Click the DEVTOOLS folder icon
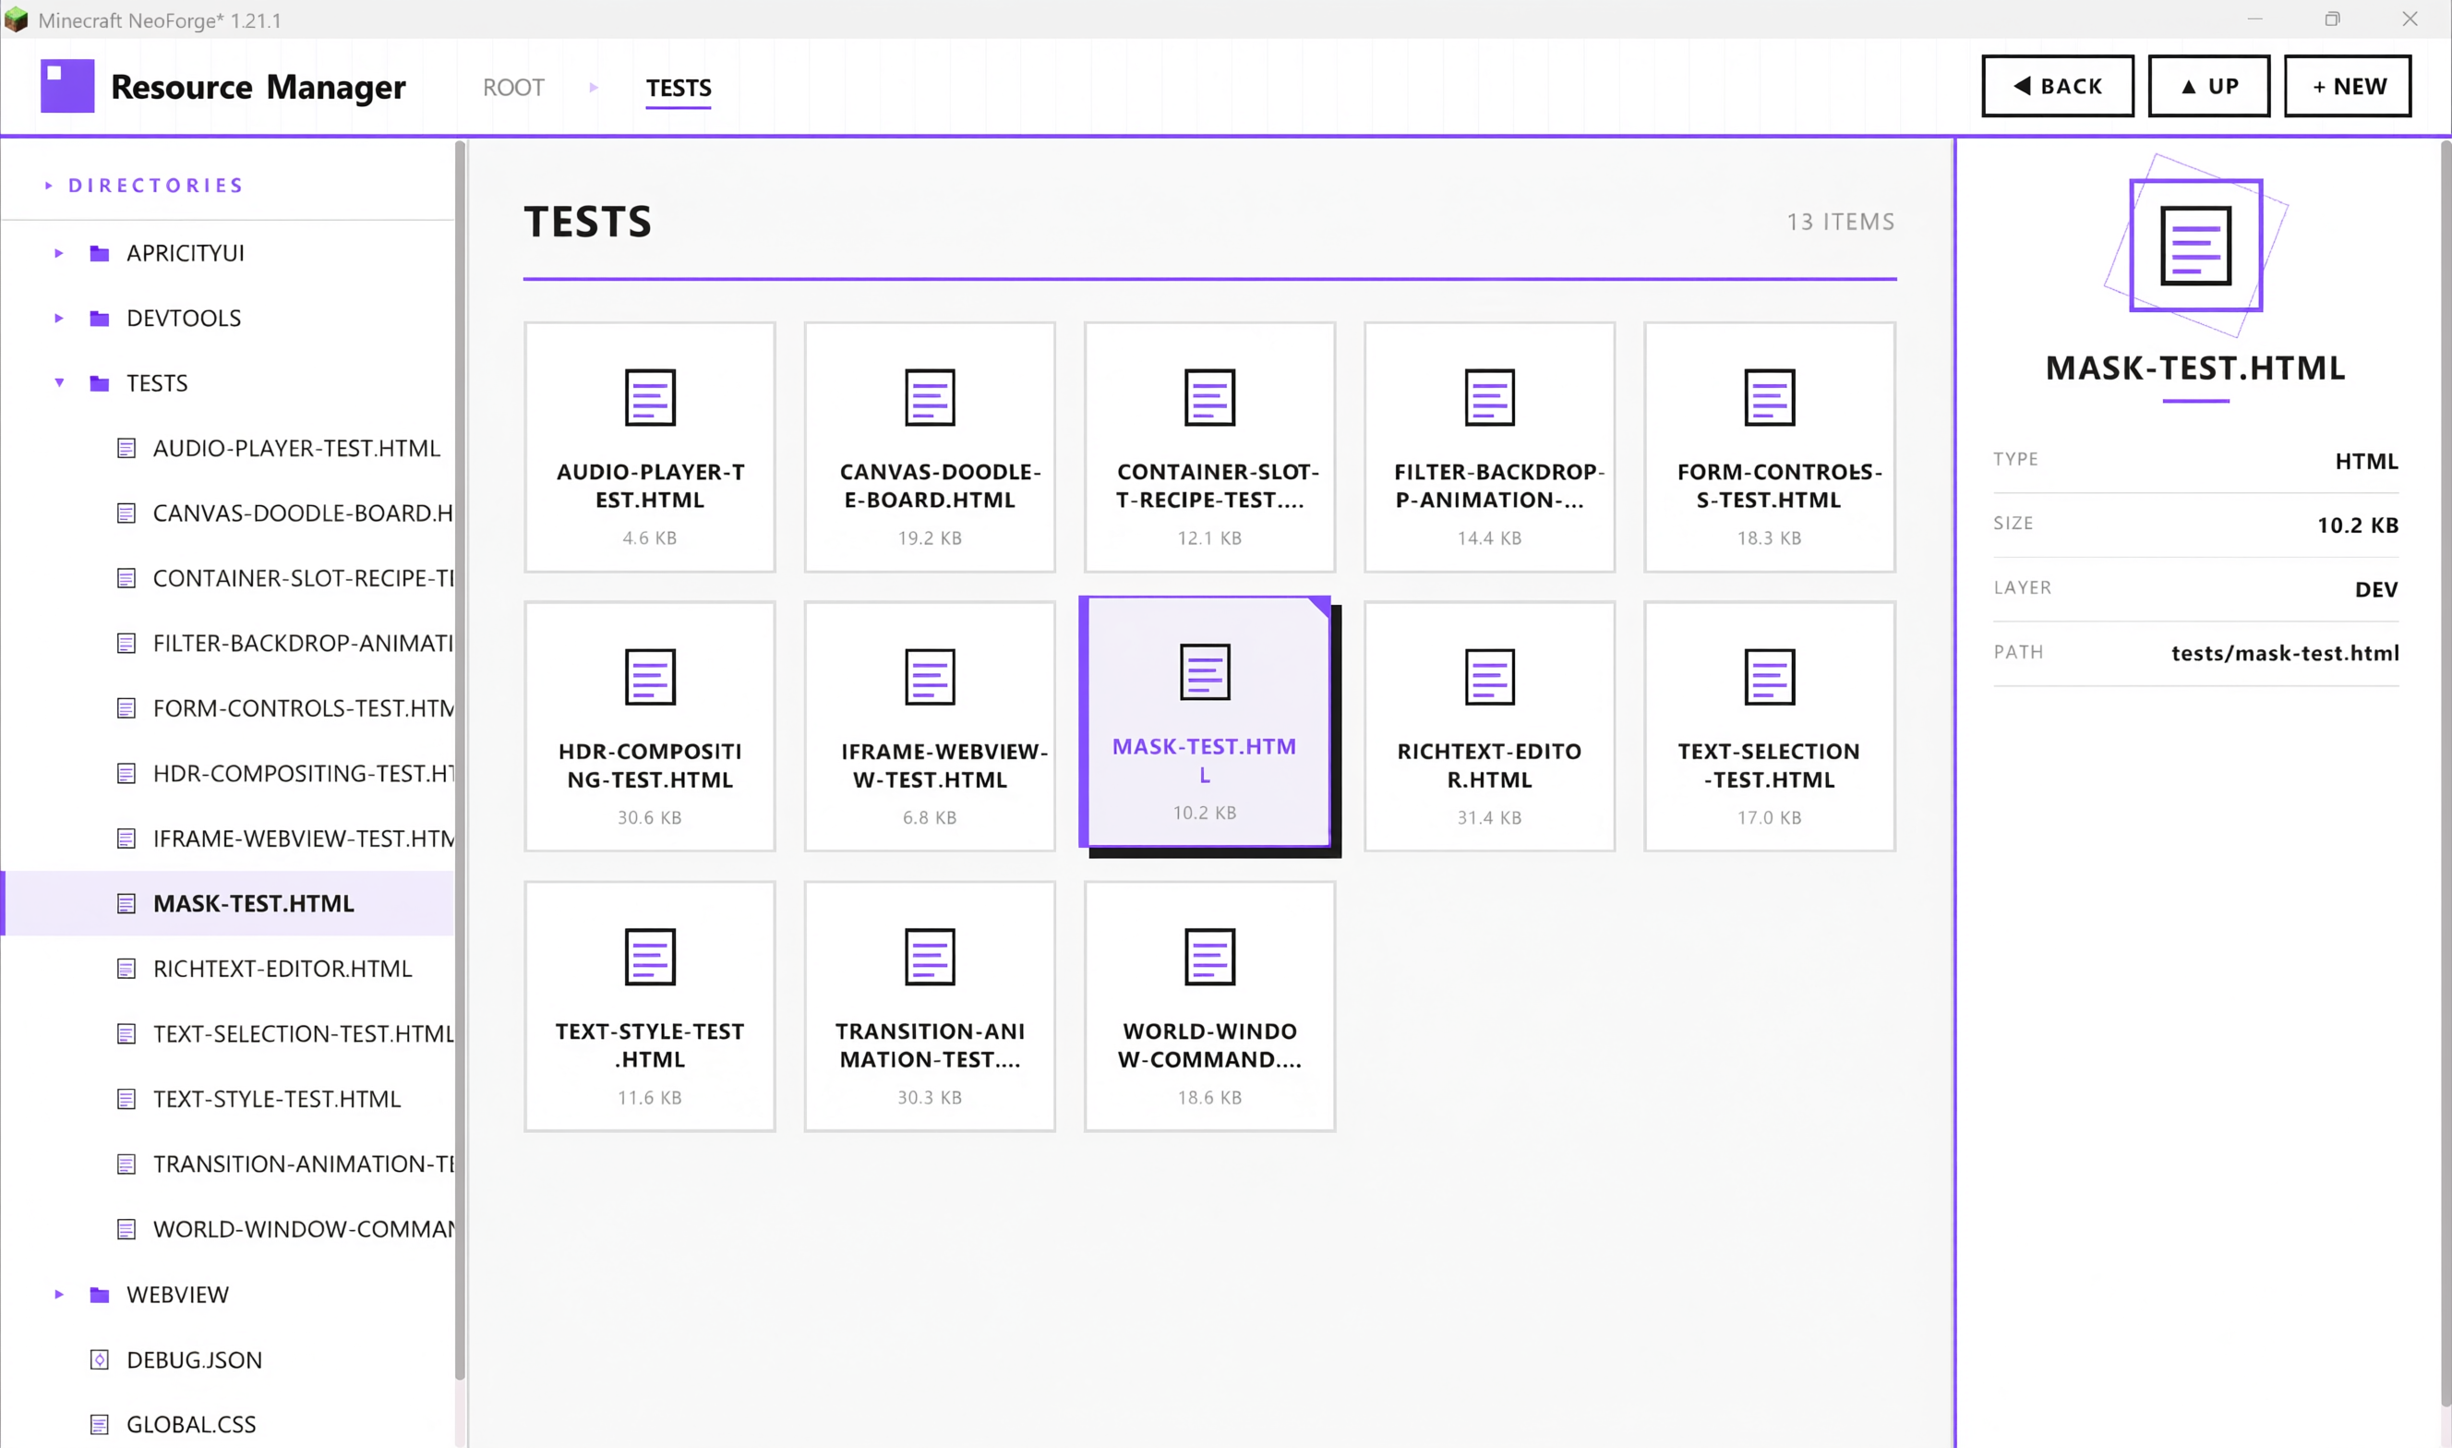2452x1448 pixels. [x=100, y=318]
